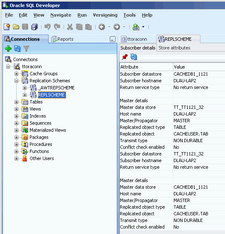Open the Edit menu
This screenshot has width=225, height=234.
[23, 15]
